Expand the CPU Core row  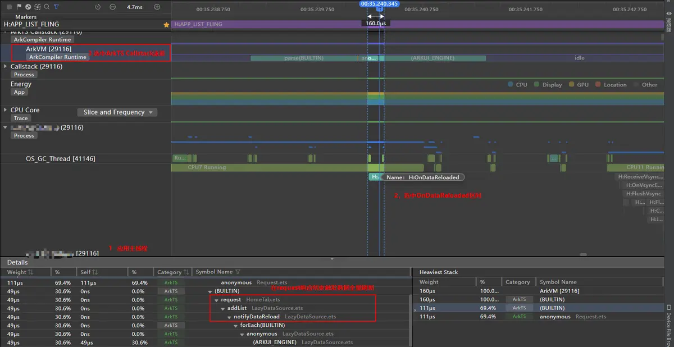(x=5, y=110)
